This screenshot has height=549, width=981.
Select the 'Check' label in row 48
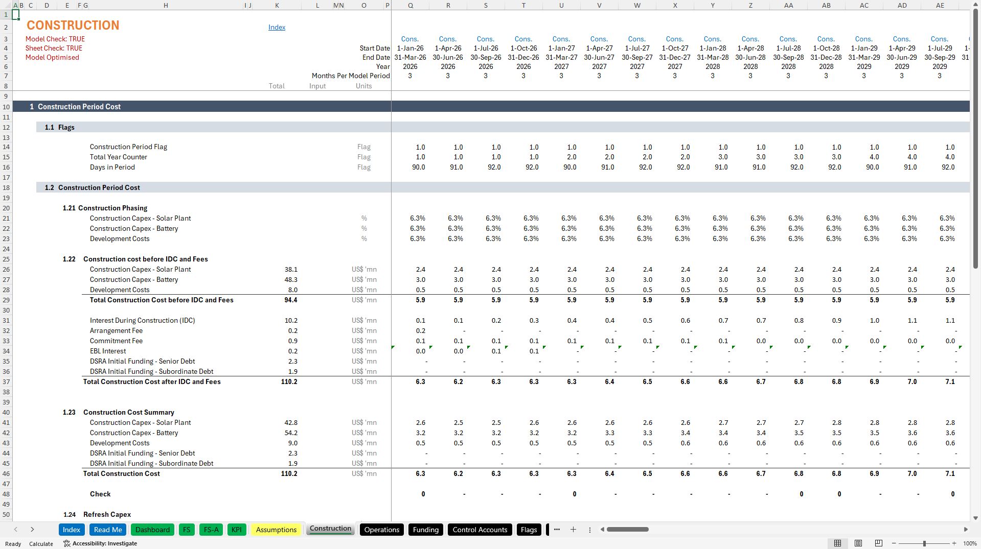click(100, 494)
